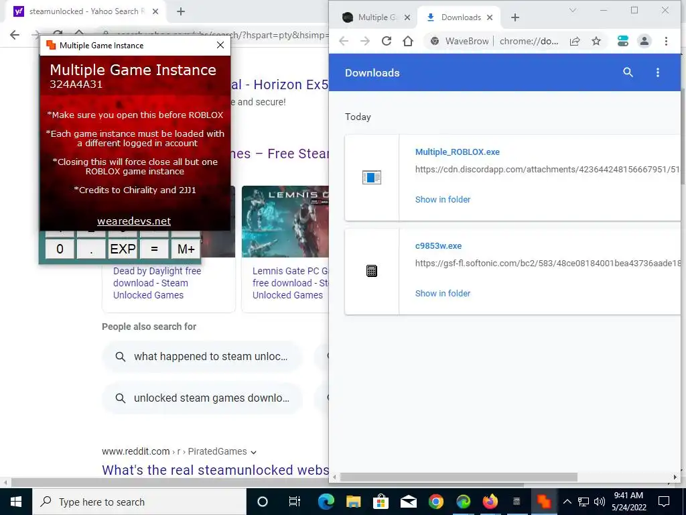Open Dead by Daylight free download result

pos(157,283)
